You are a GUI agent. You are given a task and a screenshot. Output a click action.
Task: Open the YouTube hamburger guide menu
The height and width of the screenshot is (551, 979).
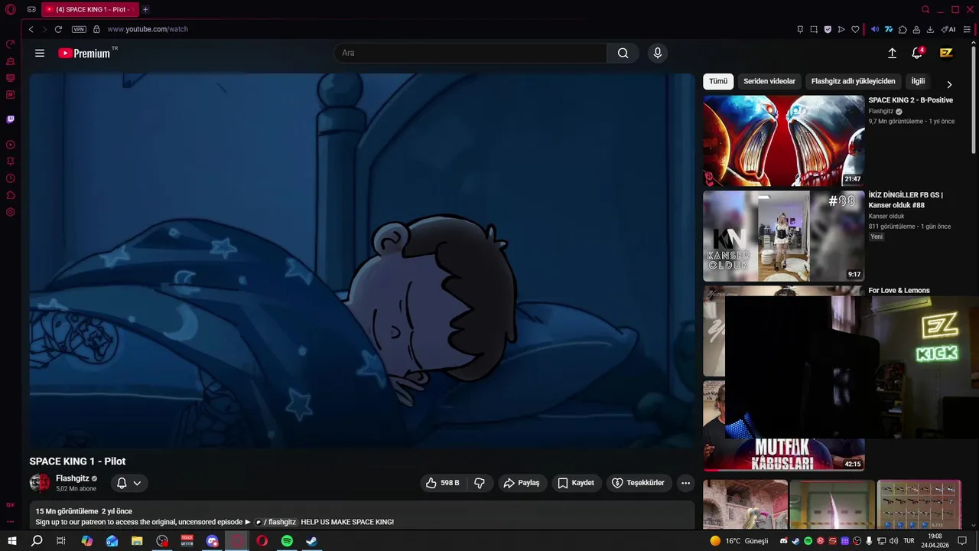(40, 53)
